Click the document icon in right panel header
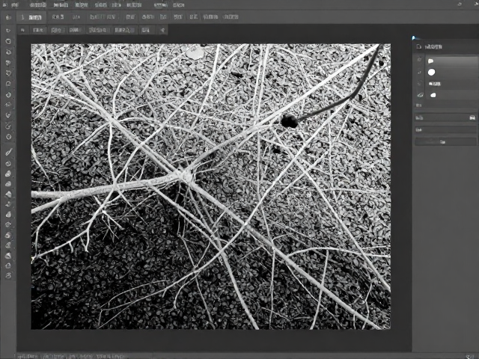 point(419,46)
